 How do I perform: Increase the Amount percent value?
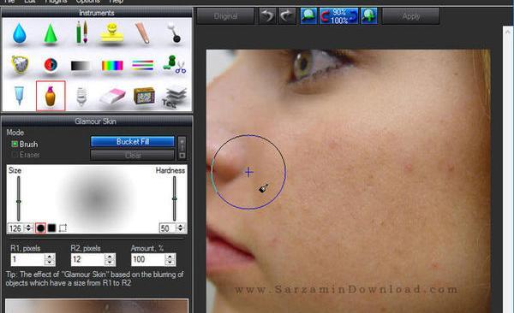pyautogui.click(x=170, y=257)
